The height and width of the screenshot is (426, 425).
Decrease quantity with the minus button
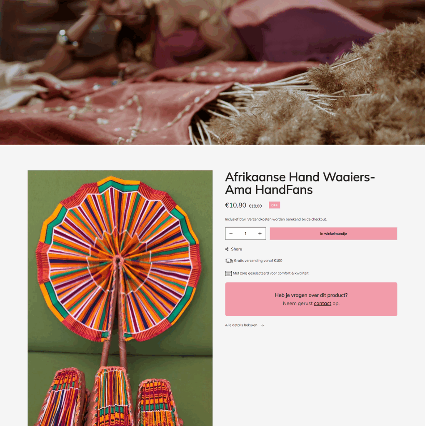(231, 233)
